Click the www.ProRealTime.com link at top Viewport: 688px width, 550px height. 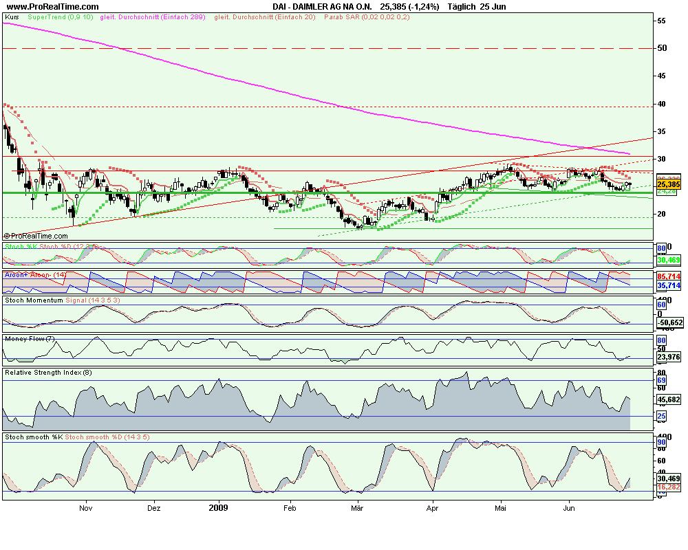[x=52, y=6]
